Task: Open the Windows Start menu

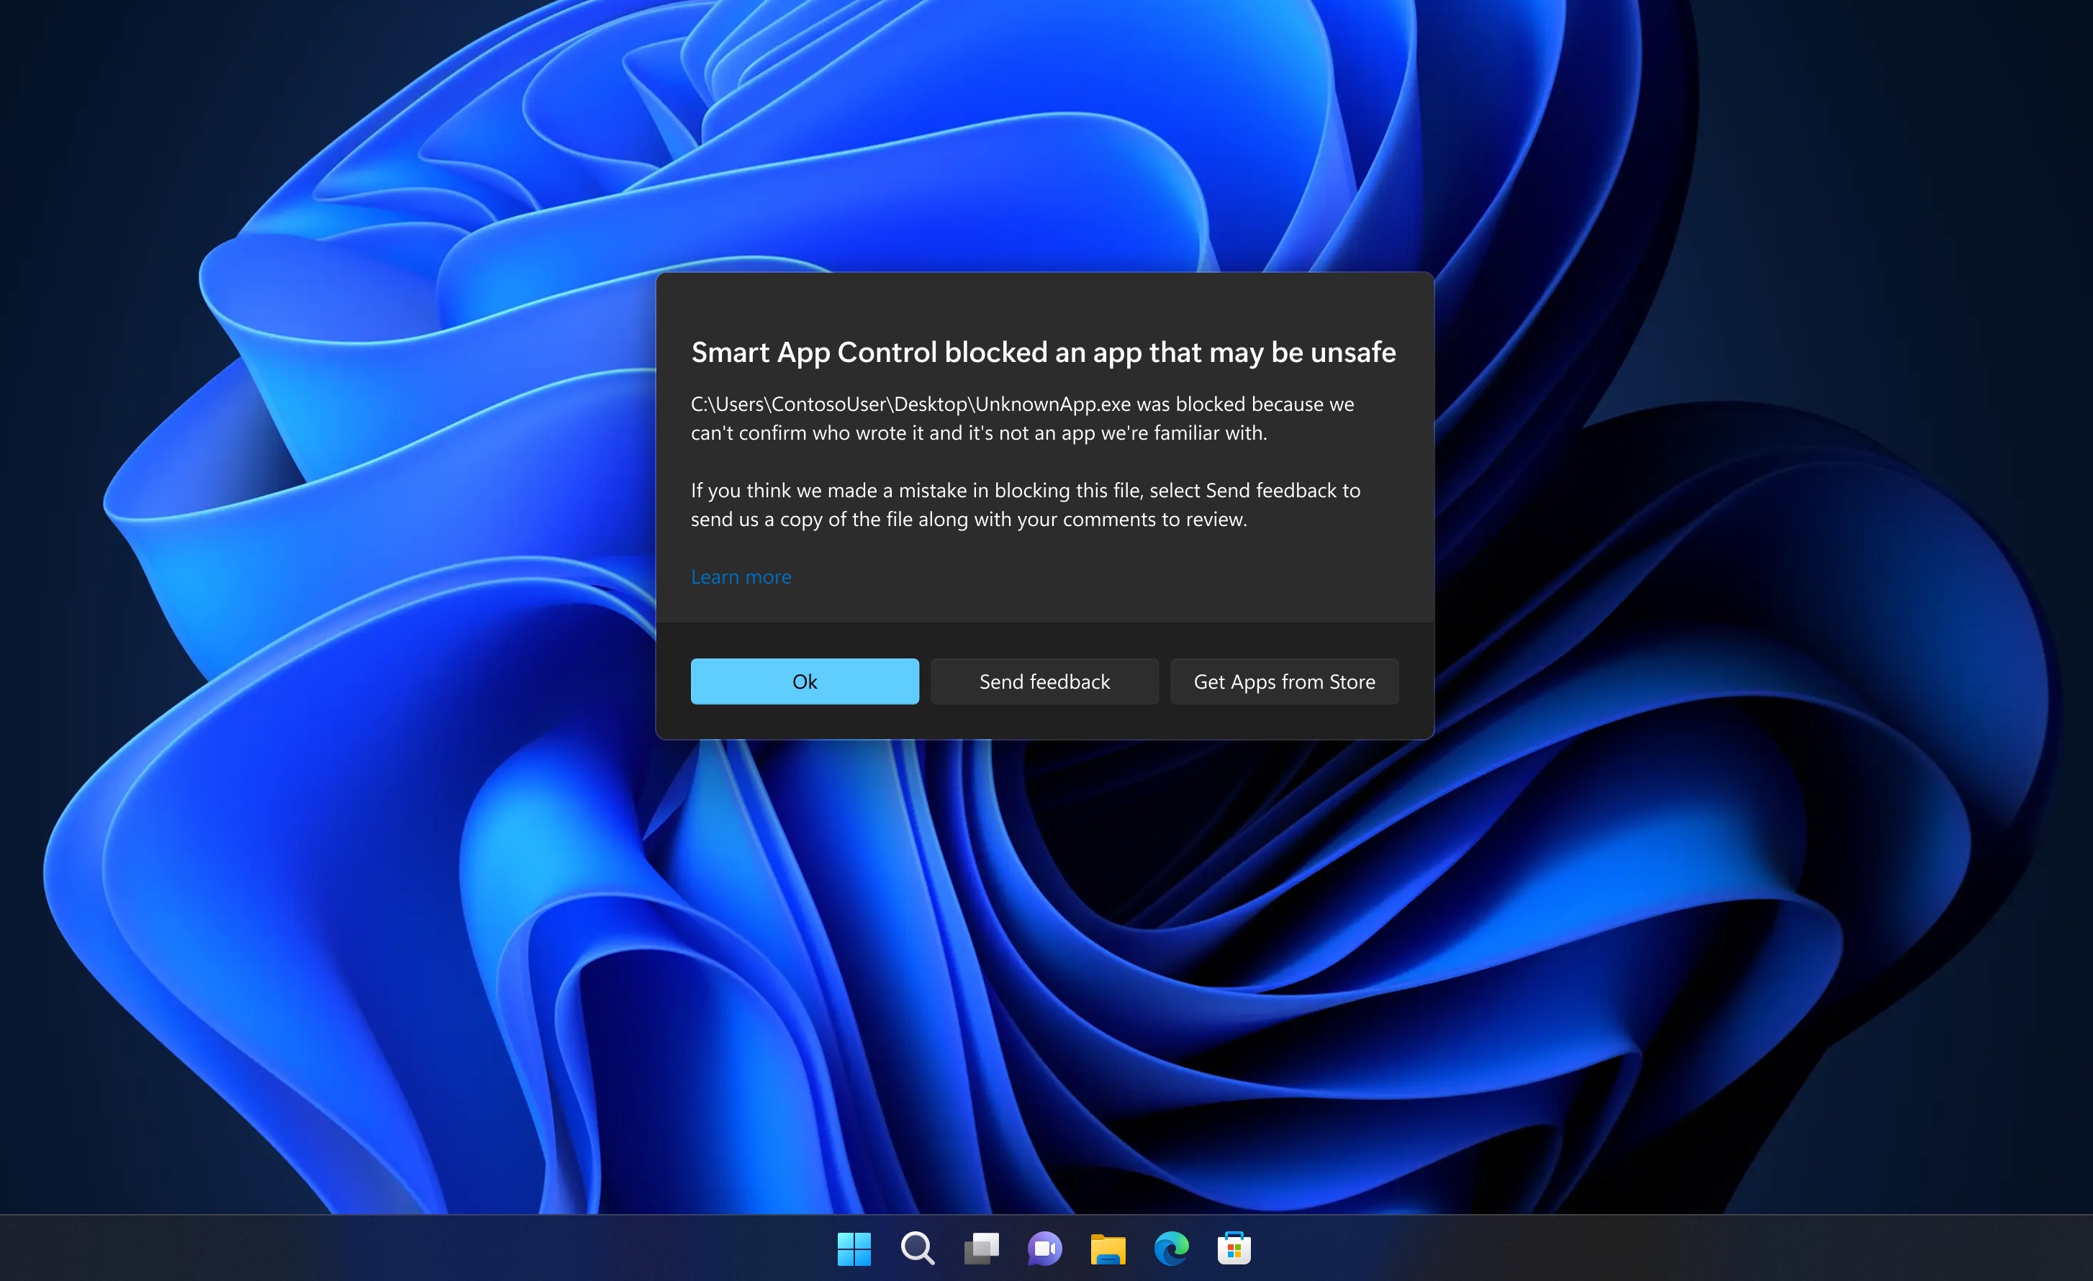Action: click(x=854, y=1248)
